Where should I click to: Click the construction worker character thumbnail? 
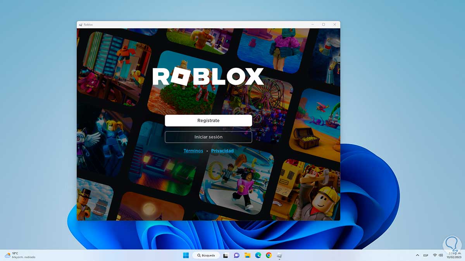pos(306,190)
